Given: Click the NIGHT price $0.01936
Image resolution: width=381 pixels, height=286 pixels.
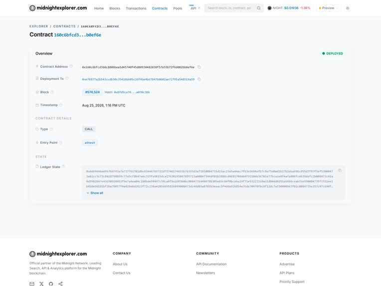Looking at the screenshot, I should [291, 8].
